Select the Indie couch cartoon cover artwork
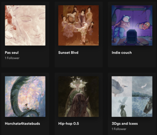The width and height of the screenshot is (157, 135). (132, 25)
